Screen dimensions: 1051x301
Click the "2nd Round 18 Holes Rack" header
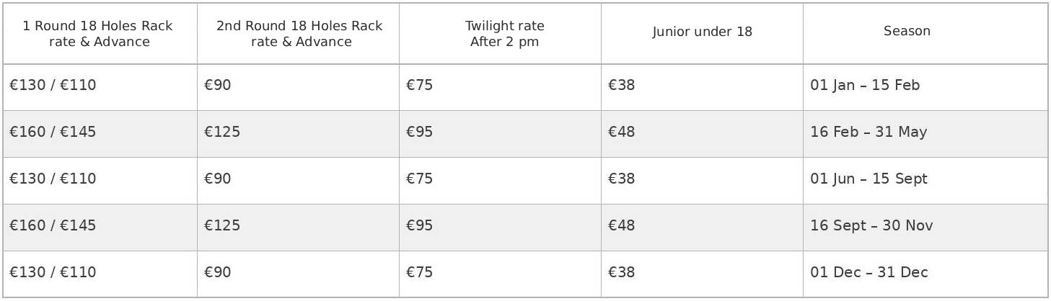coord(299,34)
